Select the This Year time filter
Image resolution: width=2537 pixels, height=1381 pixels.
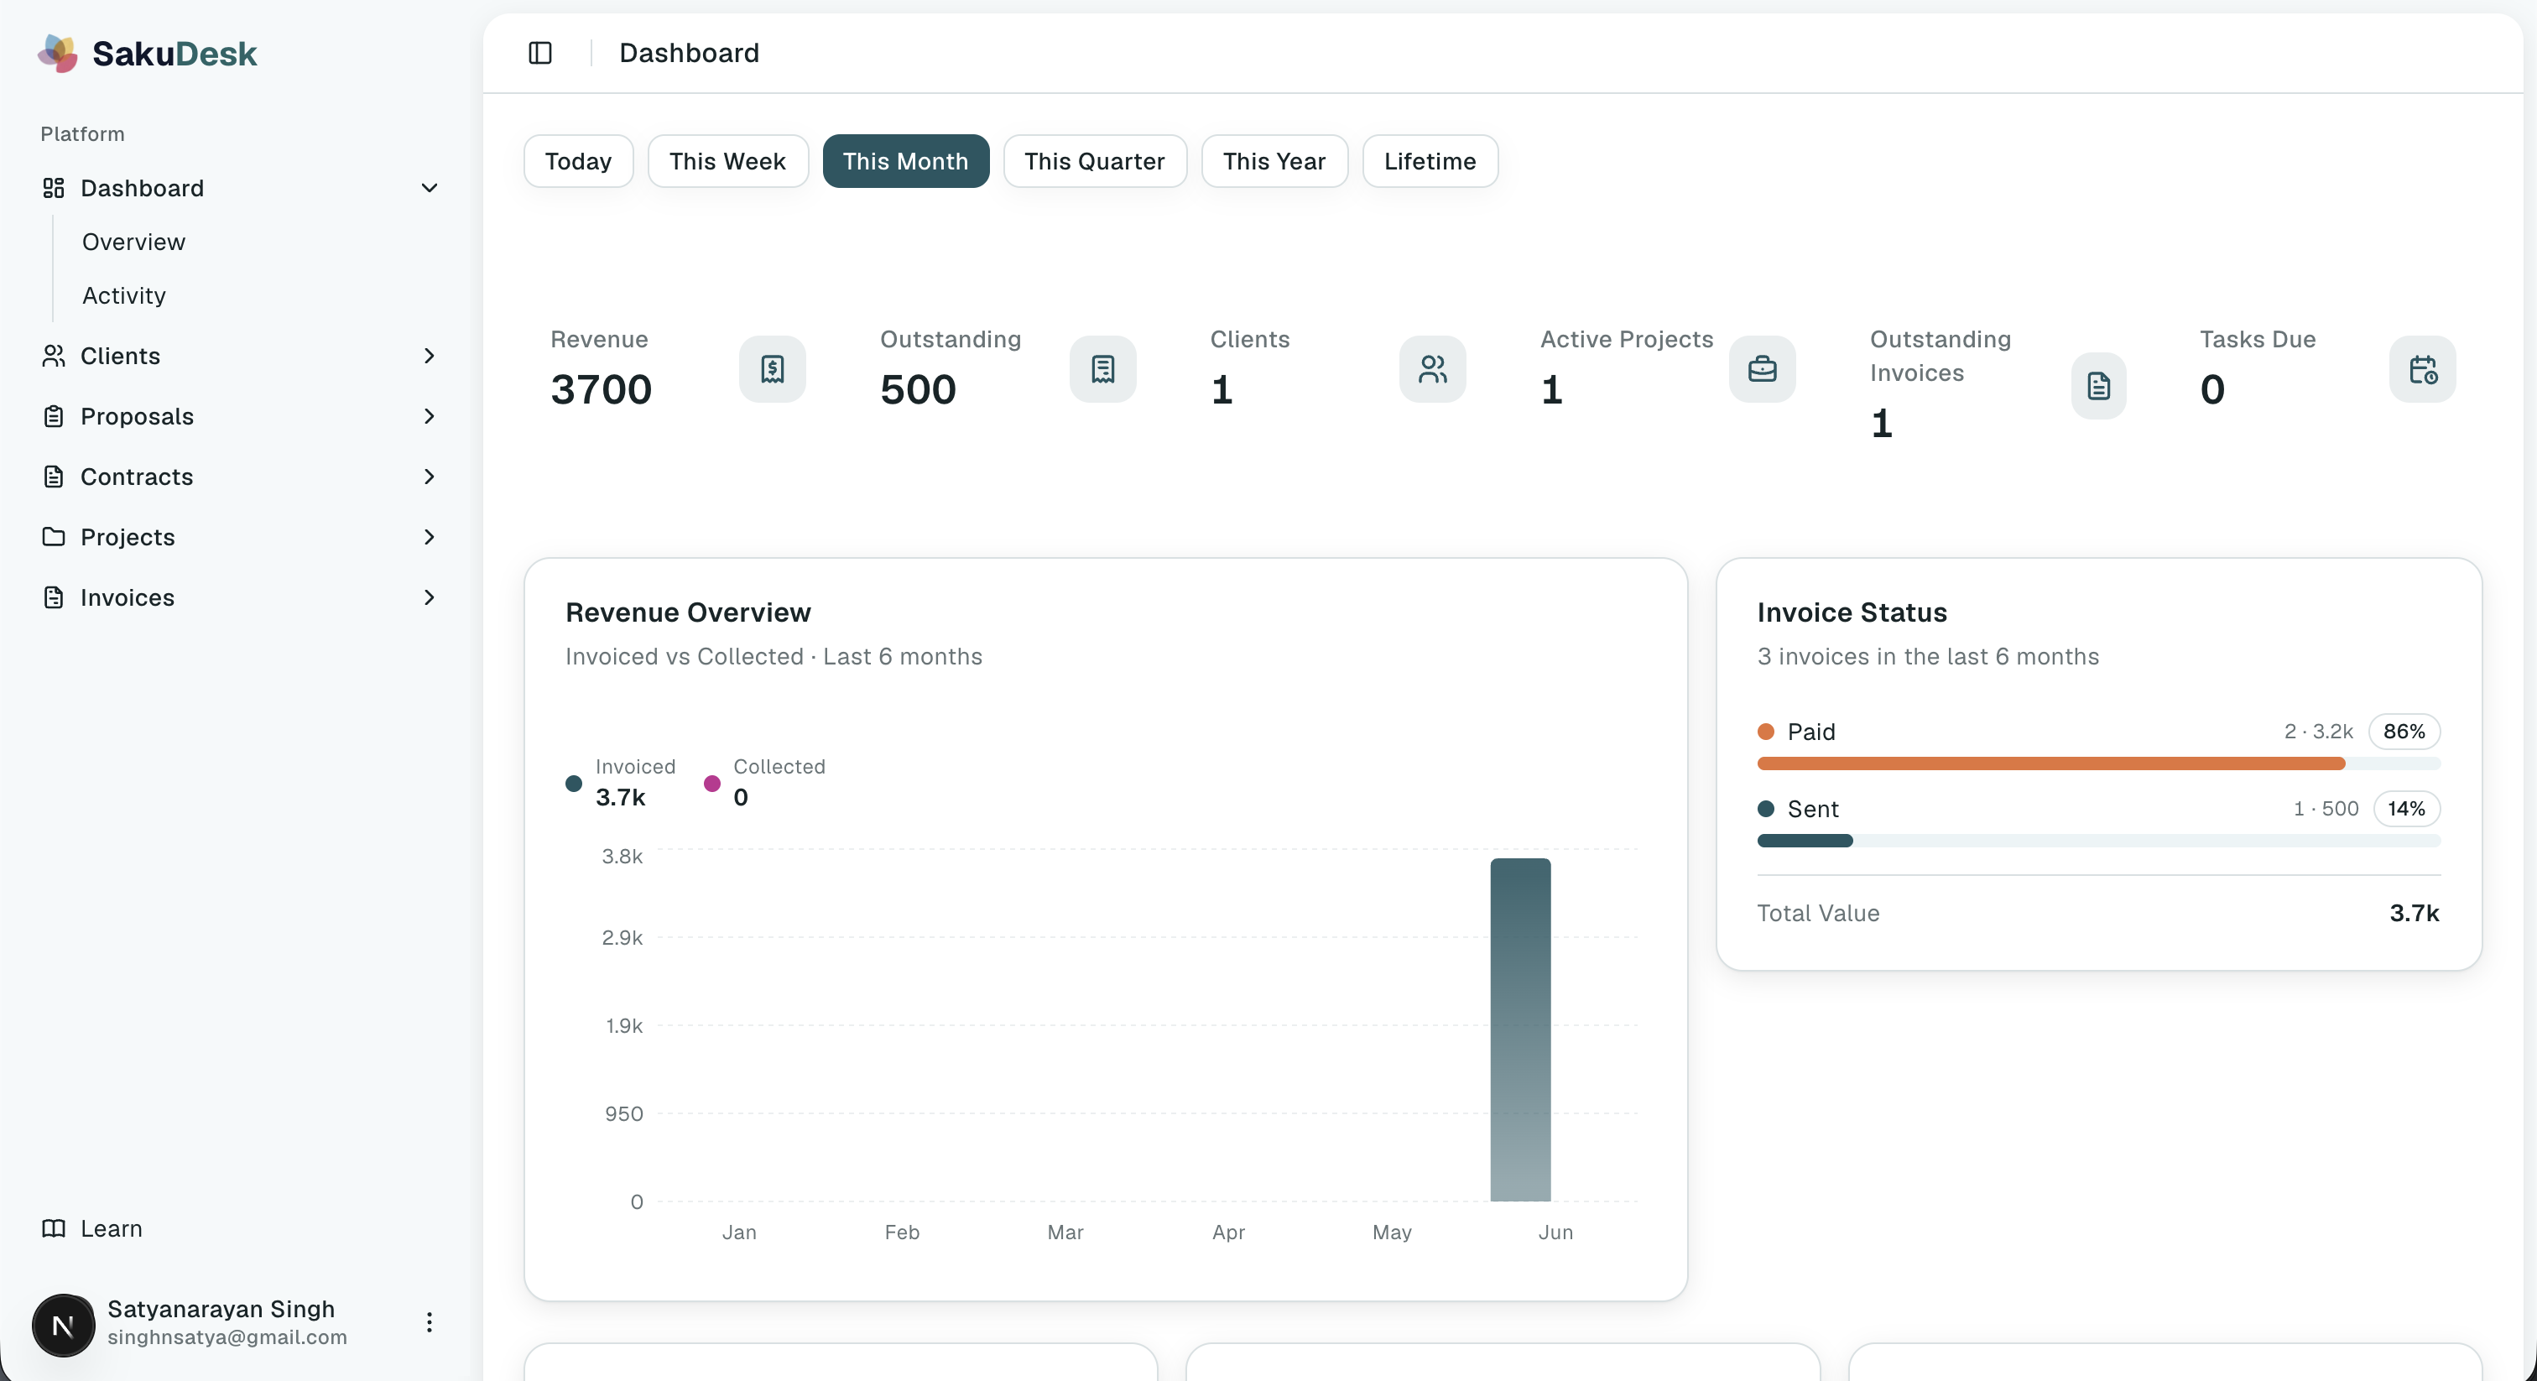[x=1274, y=160]
